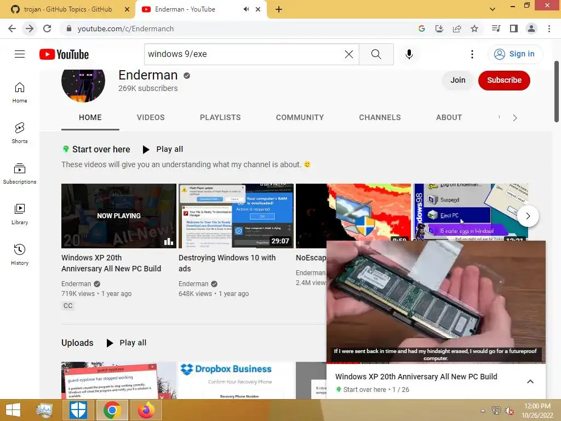Click the Join button

[457, 80]
